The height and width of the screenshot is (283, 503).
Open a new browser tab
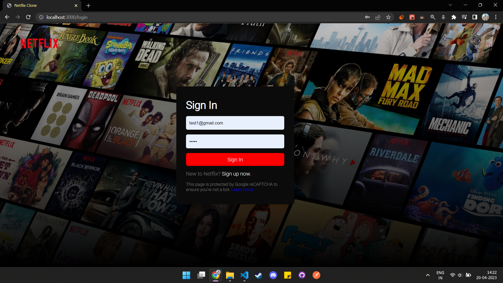(x=88, y=6)
